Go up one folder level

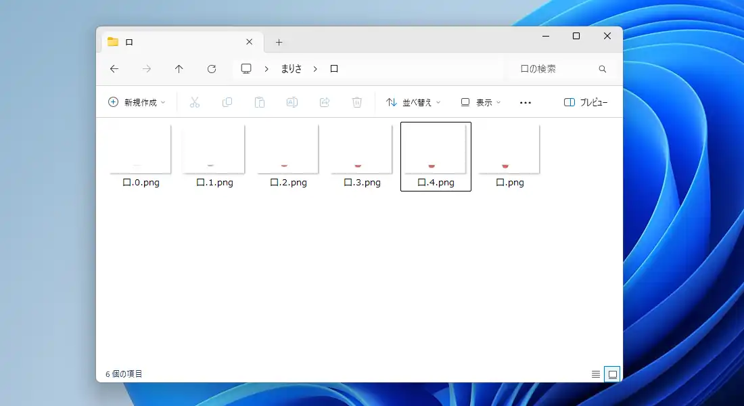pyautogui.click(x=179, y=69)
